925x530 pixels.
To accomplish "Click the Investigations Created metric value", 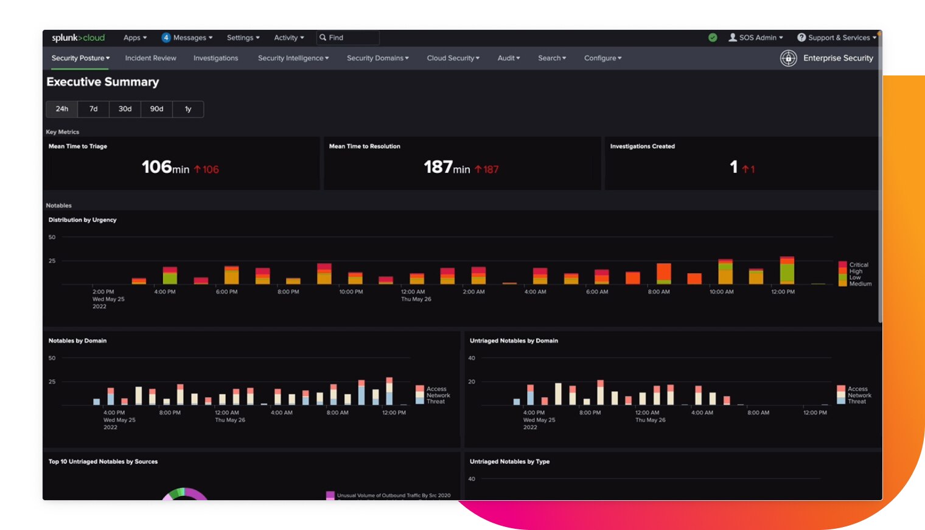I will pos(734,167).
